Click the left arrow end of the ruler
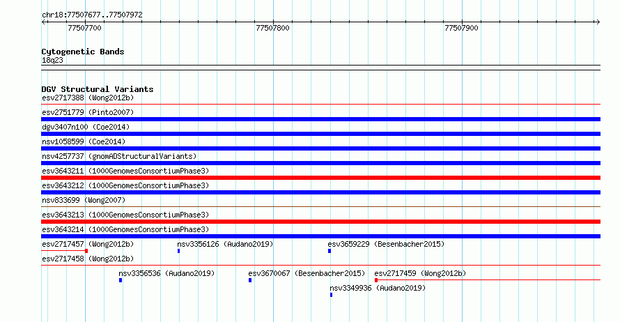The height and width of the screenshot is (322, 620). point(43,22)
